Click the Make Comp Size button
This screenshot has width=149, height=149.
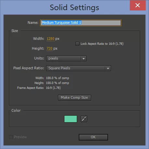point(74,98)
